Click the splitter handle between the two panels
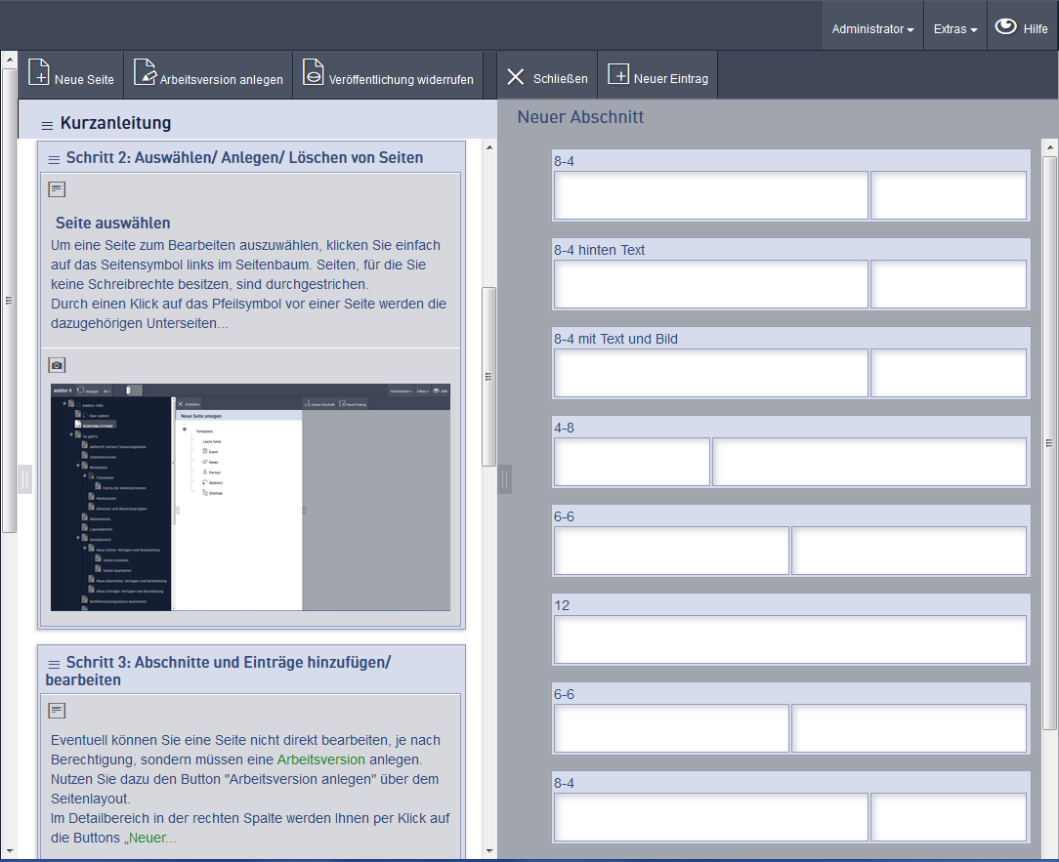1059x862 pixels. click(x=505, y=478)
